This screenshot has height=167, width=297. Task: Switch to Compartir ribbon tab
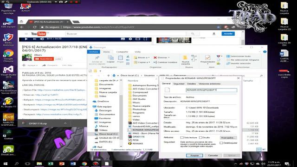coord(122,51)
